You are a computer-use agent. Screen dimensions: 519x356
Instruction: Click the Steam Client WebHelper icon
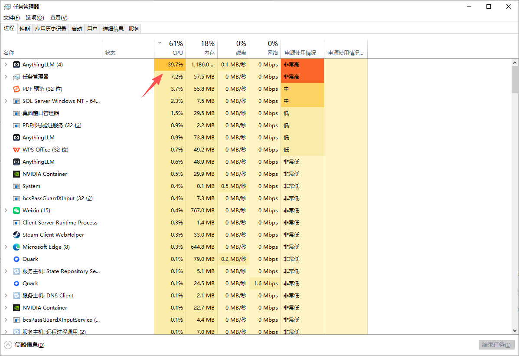(x=16, y=235)
